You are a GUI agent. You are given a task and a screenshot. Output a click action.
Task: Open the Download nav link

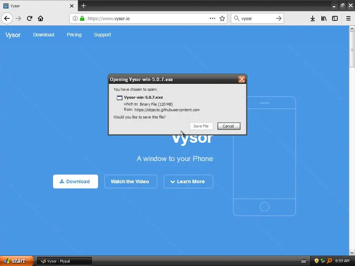(44, 35)
